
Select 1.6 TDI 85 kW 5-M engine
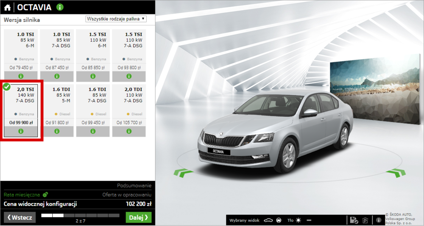(57, 110)
